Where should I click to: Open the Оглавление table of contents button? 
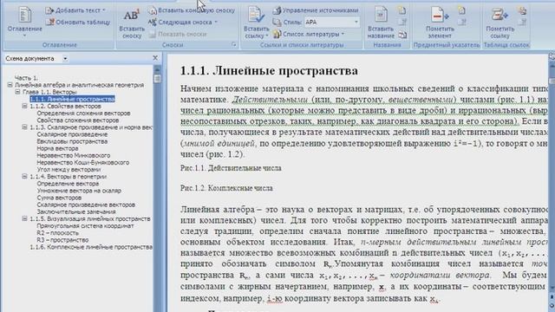(x=24, y=22)
